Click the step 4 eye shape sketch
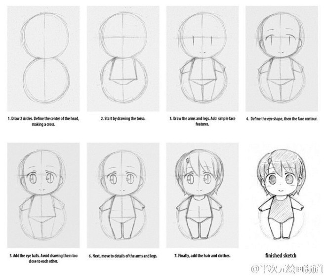Viewport: 325px width, 276px height. pyautogui.click(x=282, y=59)
